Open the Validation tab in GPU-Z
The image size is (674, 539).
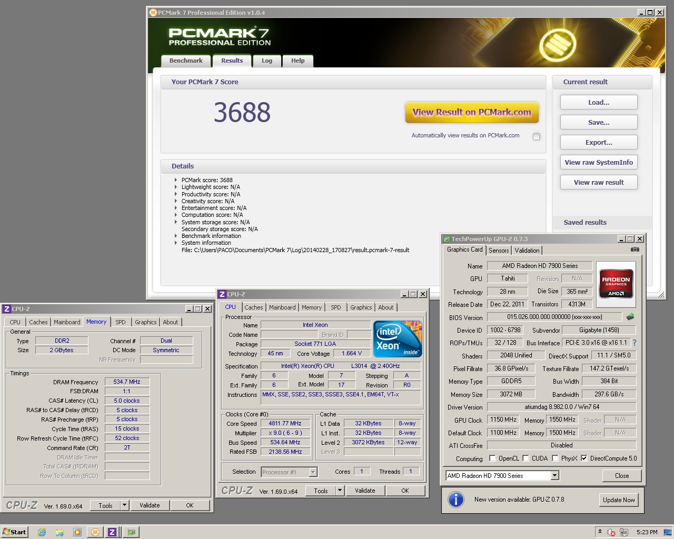[527, 251]
